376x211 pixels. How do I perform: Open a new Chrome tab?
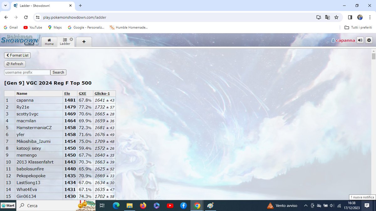click(81, 6)
